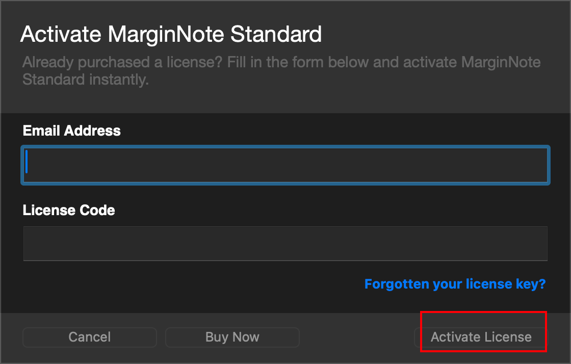Open the 'Forgotten your license key?' link
Image resolution: width=571 pixels, height=364 pixels.
(x=455, y=284)
